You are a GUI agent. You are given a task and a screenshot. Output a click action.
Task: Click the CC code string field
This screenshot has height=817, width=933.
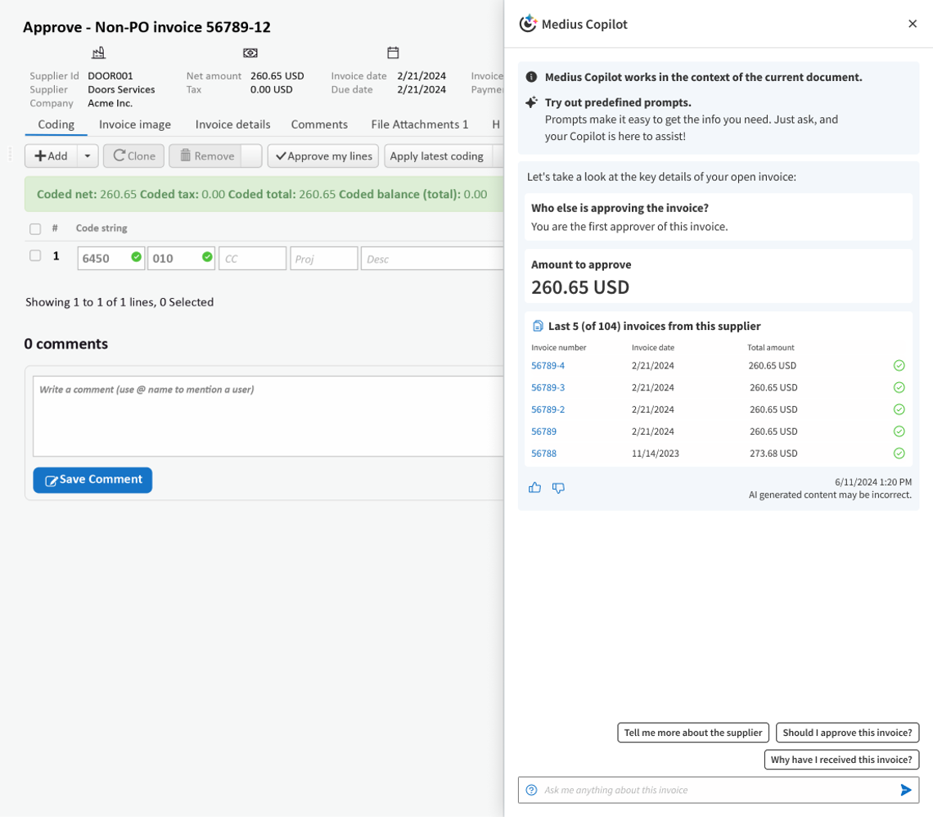[x=252, y=258]
